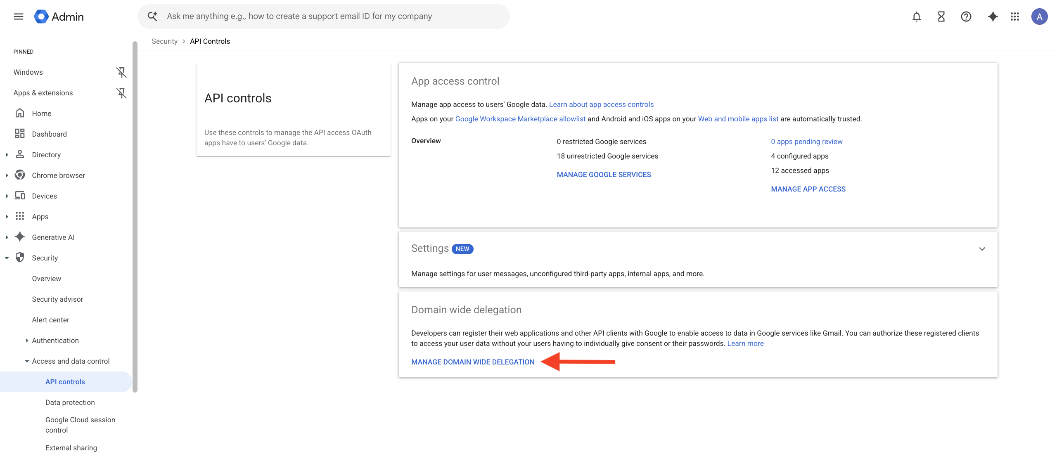Unpin Windows from pinned list

[x=121, y=72]
